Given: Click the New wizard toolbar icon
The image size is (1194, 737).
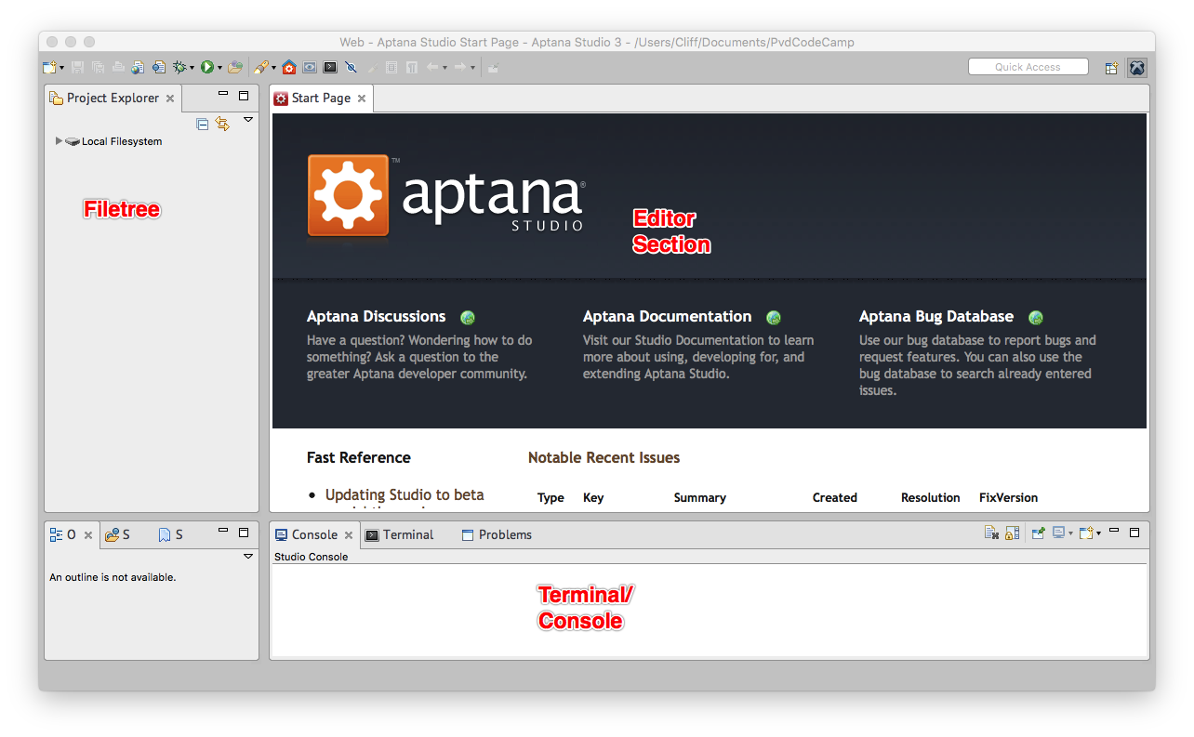Looking at the screenshot, I should pos(49,67).
